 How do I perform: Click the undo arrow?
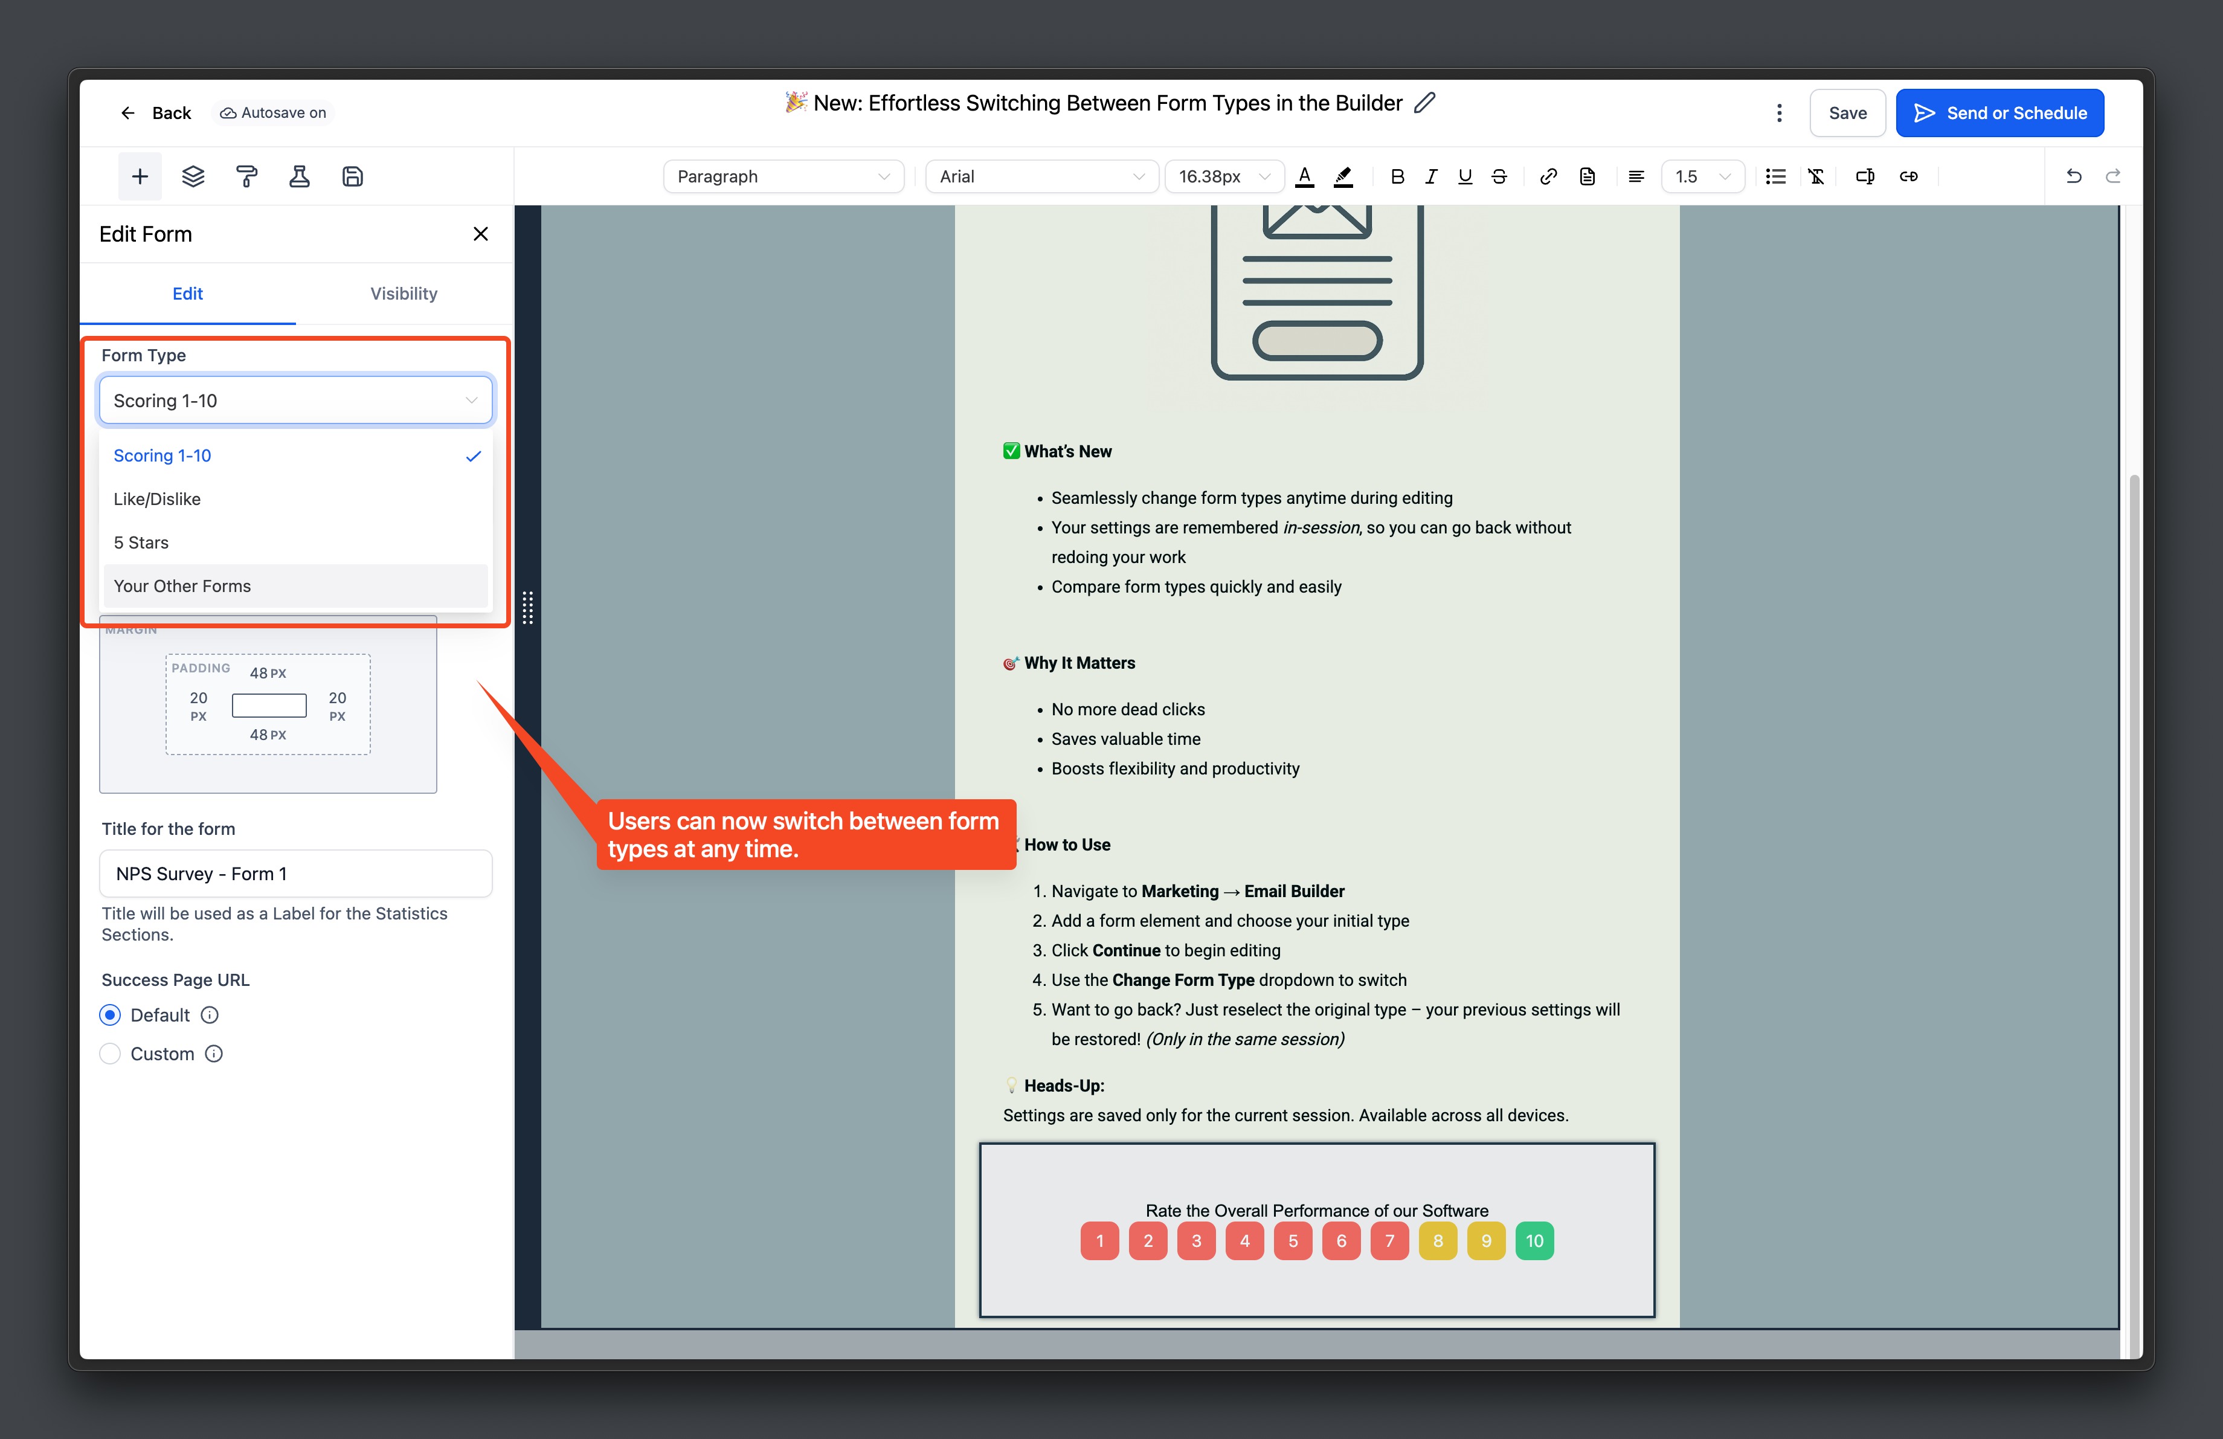[2073, 176]
